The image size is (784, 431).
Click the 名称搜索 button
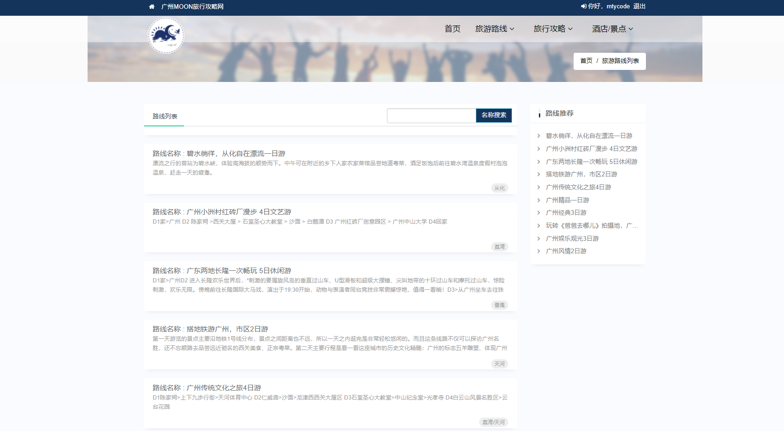[494, 115]
